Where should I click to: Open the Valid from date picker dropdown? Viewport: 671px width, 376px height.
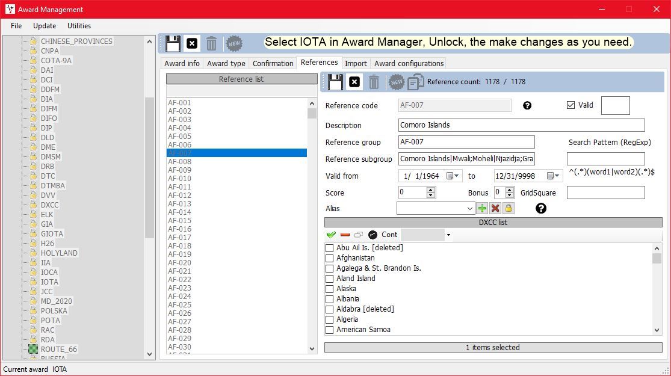[453, 176]
